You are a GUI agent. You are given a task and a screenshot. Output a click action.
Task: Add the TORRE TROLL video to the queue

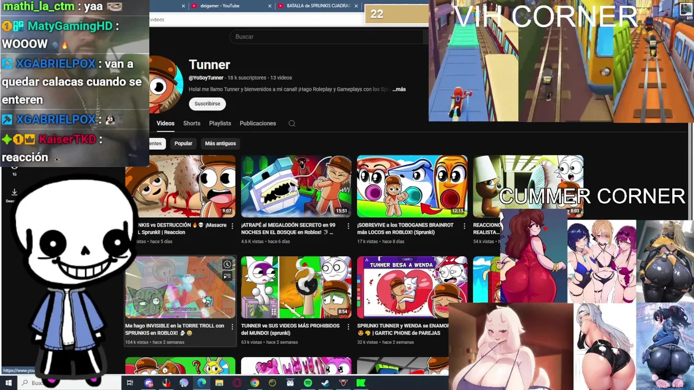click(227, 276)
